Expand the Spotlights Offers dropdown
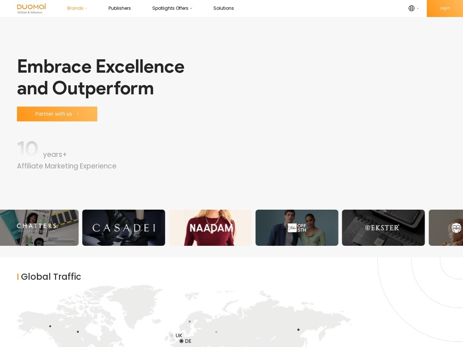Screen dimensions: 463x347 point(172,8)
